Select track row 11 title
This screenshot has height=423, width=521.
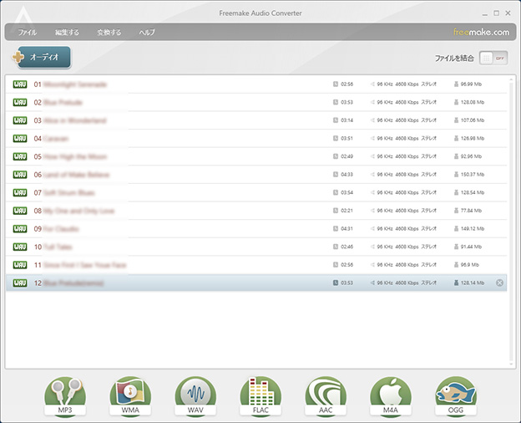tap(80, 264)
